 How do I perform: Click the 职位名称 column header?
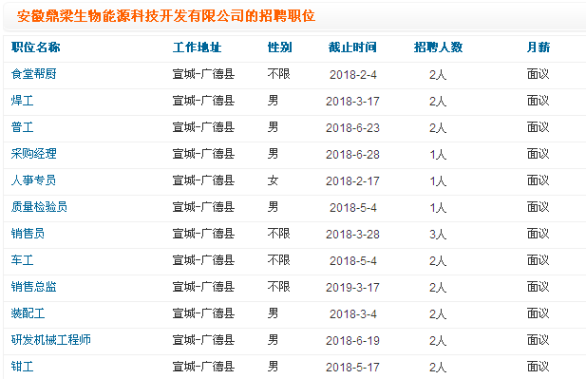pos(35,47)
